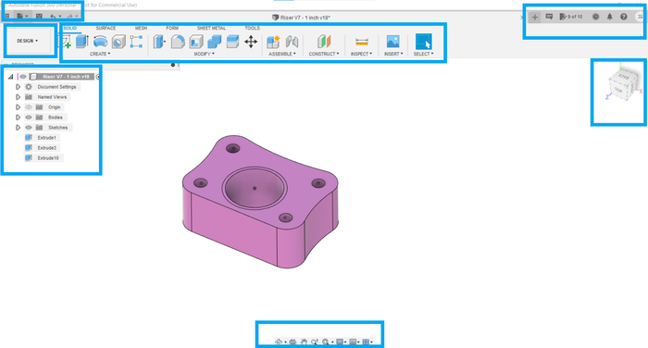648x348 pixels.
Task: Select the Revolve tool
Action: click(x=100, y=42)
